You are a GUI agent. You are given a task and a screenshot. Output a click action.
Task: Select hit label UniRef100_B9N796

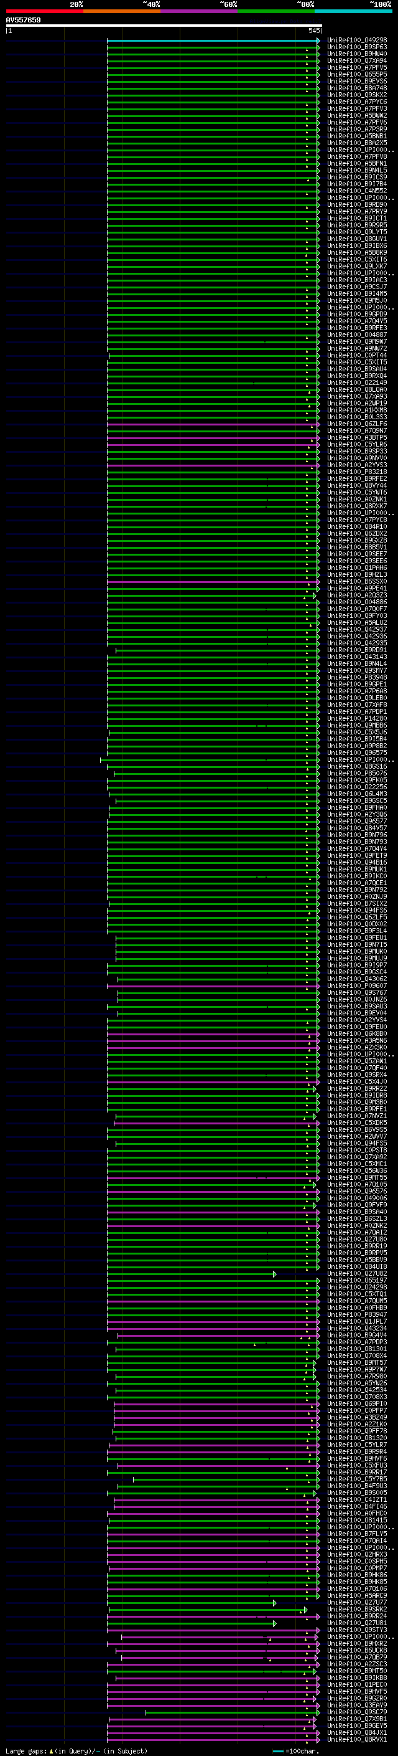[357, 834]
